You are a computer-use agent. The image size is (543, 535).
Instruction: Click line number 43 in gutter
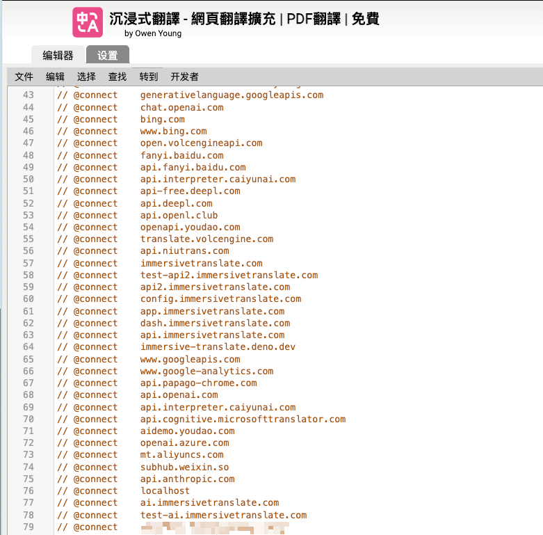click(x=29, y=95)
